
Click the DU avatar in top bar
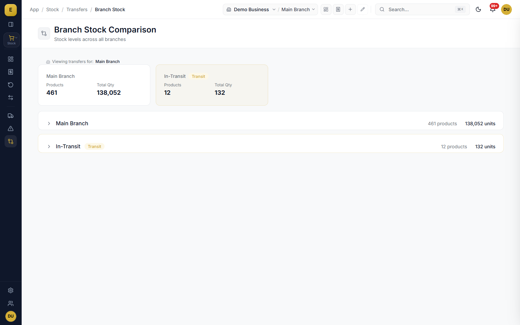(506, 9)
